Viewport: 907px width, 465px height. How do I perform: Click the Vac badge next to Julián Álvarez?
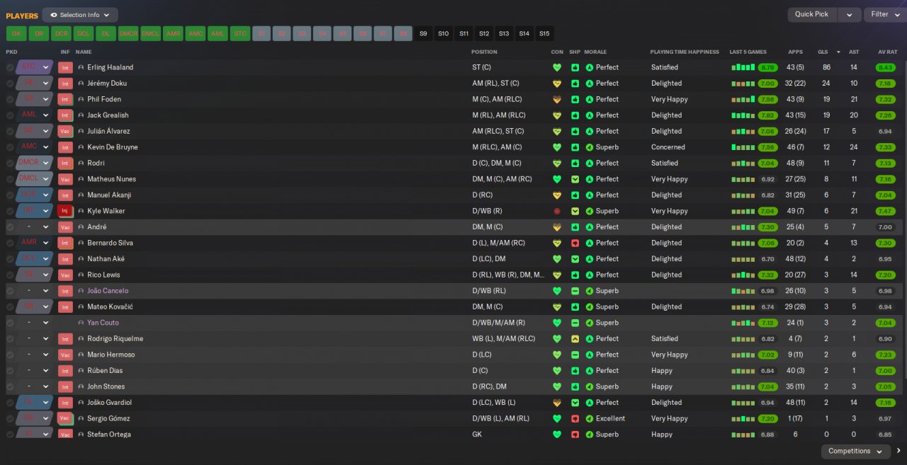click(65, 131)
